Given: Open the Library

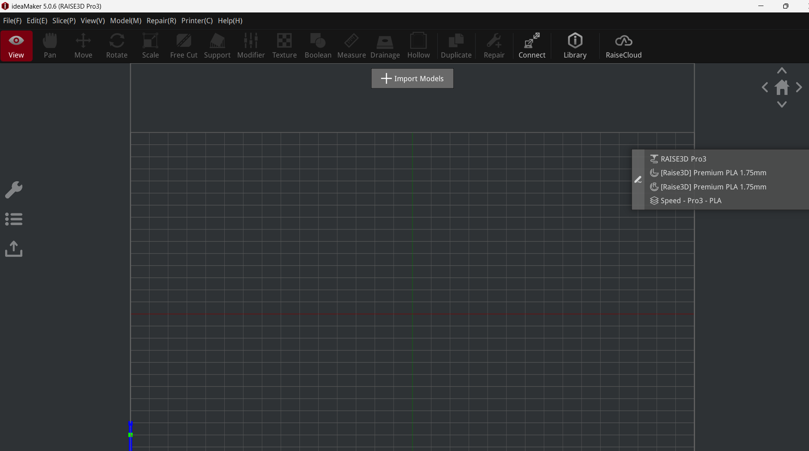Looking at the screenshot, I should point(575,46).
